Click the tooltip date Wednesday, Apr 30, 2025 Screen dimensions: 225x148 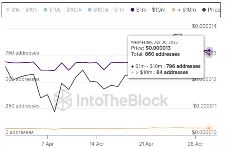coord(154,42)
